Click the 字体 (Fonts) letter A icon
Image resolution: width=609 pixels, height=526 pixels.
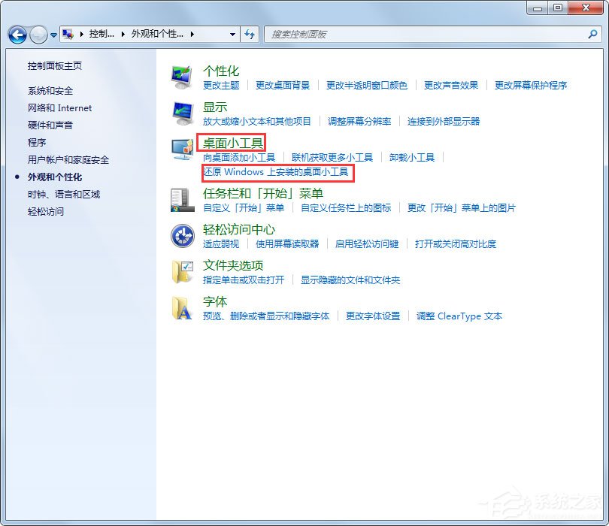[180, 308]
